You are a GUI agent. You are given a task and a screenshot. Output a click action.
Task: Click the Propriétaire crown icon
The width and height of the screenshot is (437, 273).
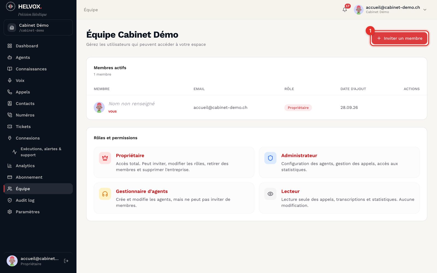tap(105, 158)
